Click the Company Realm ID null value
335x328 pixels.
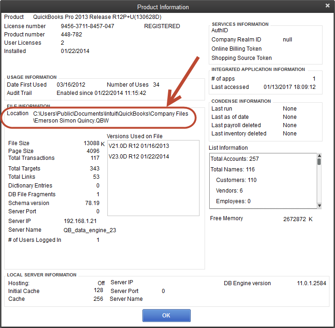coord(288,40)
